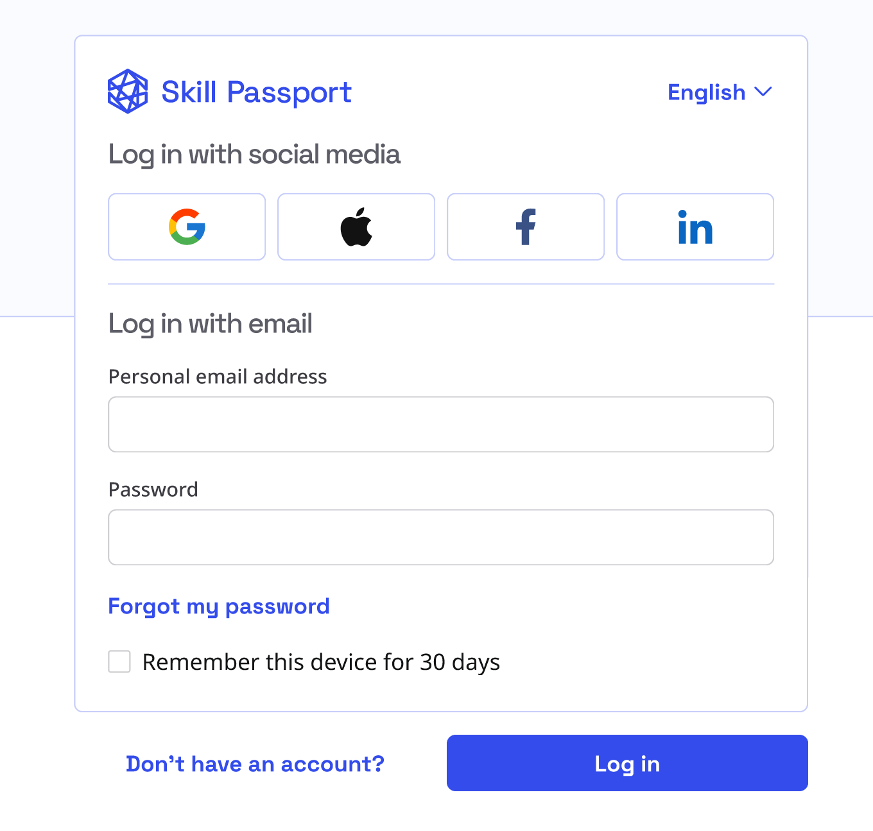Sign in with the Google icon
The height and width of the screenshot is (831, 873).
[187, 227]
